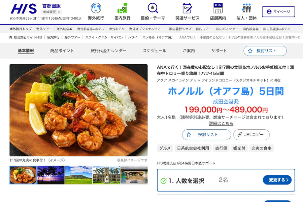Image resolution: width=303 pixels, height=202 pixels.
Task: Click the link icon on URLコピー
Action: [x=239, y=135]
